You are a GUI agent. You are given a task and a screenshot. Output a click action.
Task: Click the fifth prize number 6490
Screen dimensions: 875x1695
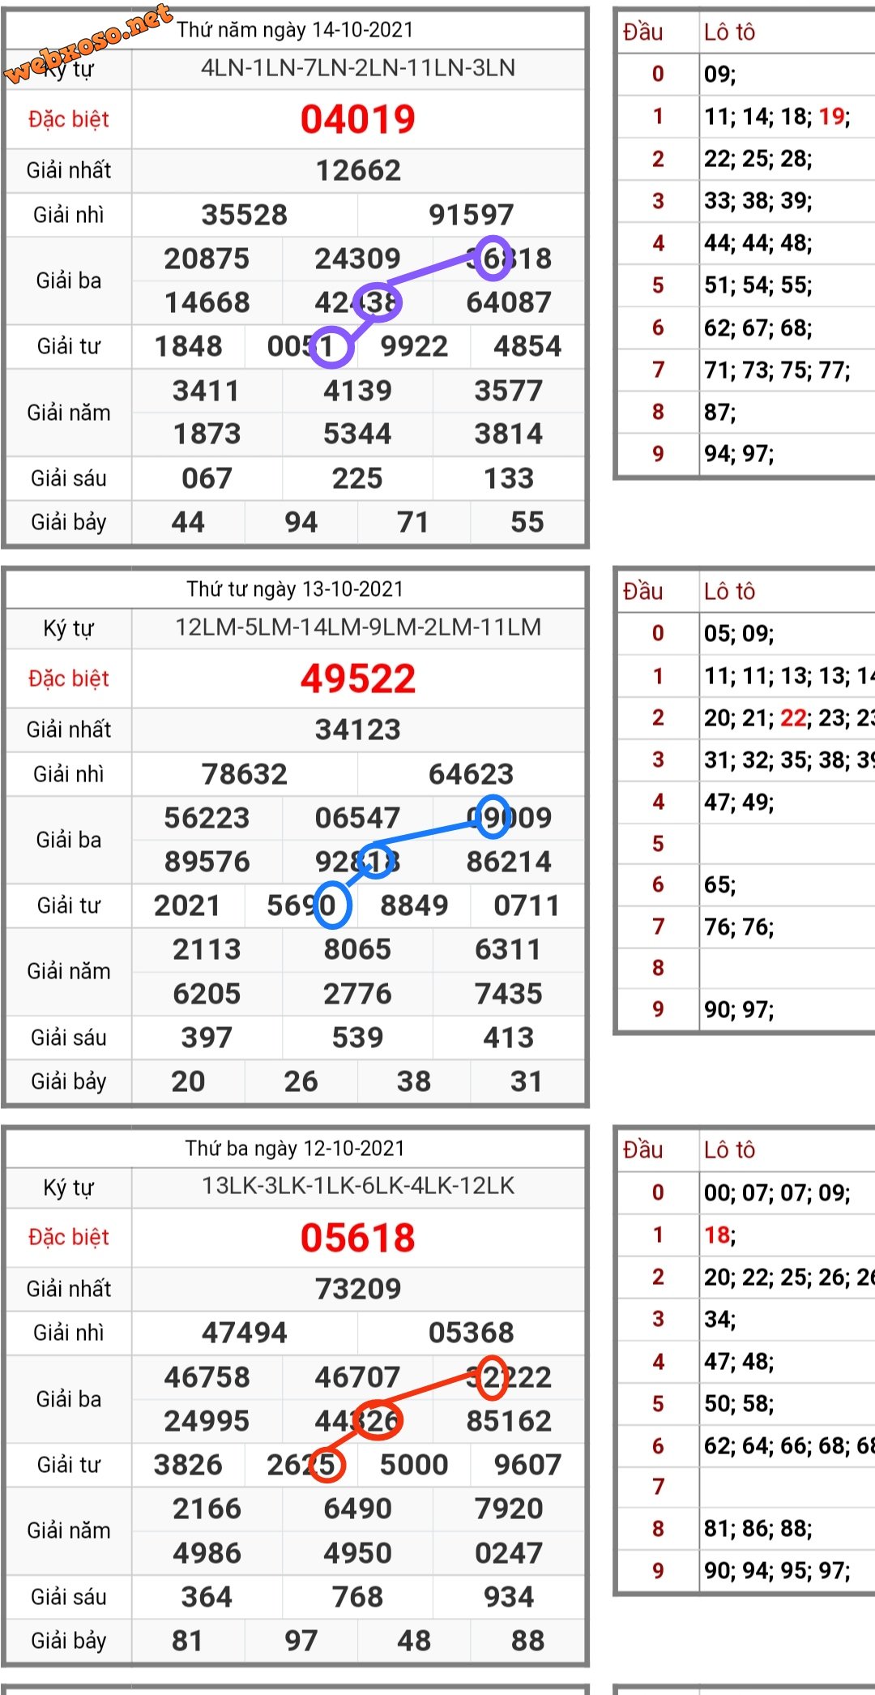tap(358, 1509)
